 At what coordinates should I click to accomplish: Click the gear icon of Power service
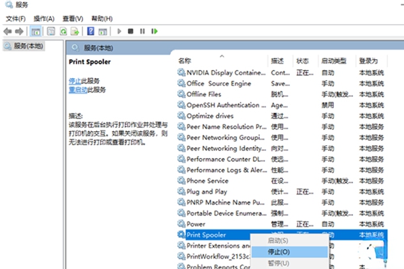[181, 224]
